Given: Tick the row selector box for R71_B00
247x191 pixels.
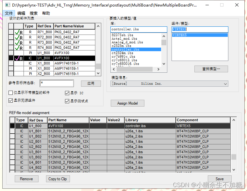Looking at the screenshot, I should [11, 32].
